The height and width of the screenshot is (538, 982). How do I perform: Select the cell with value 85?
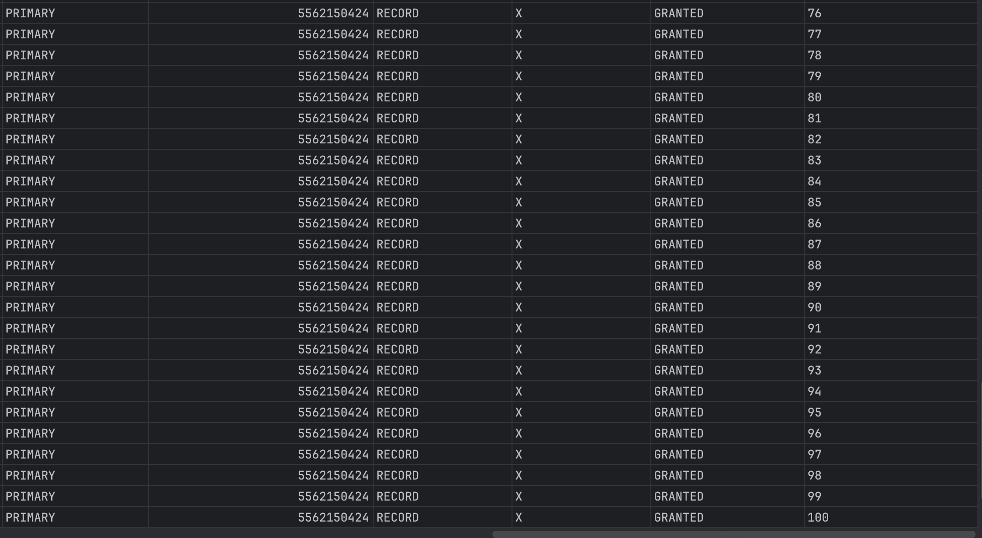tap(814, 202)
